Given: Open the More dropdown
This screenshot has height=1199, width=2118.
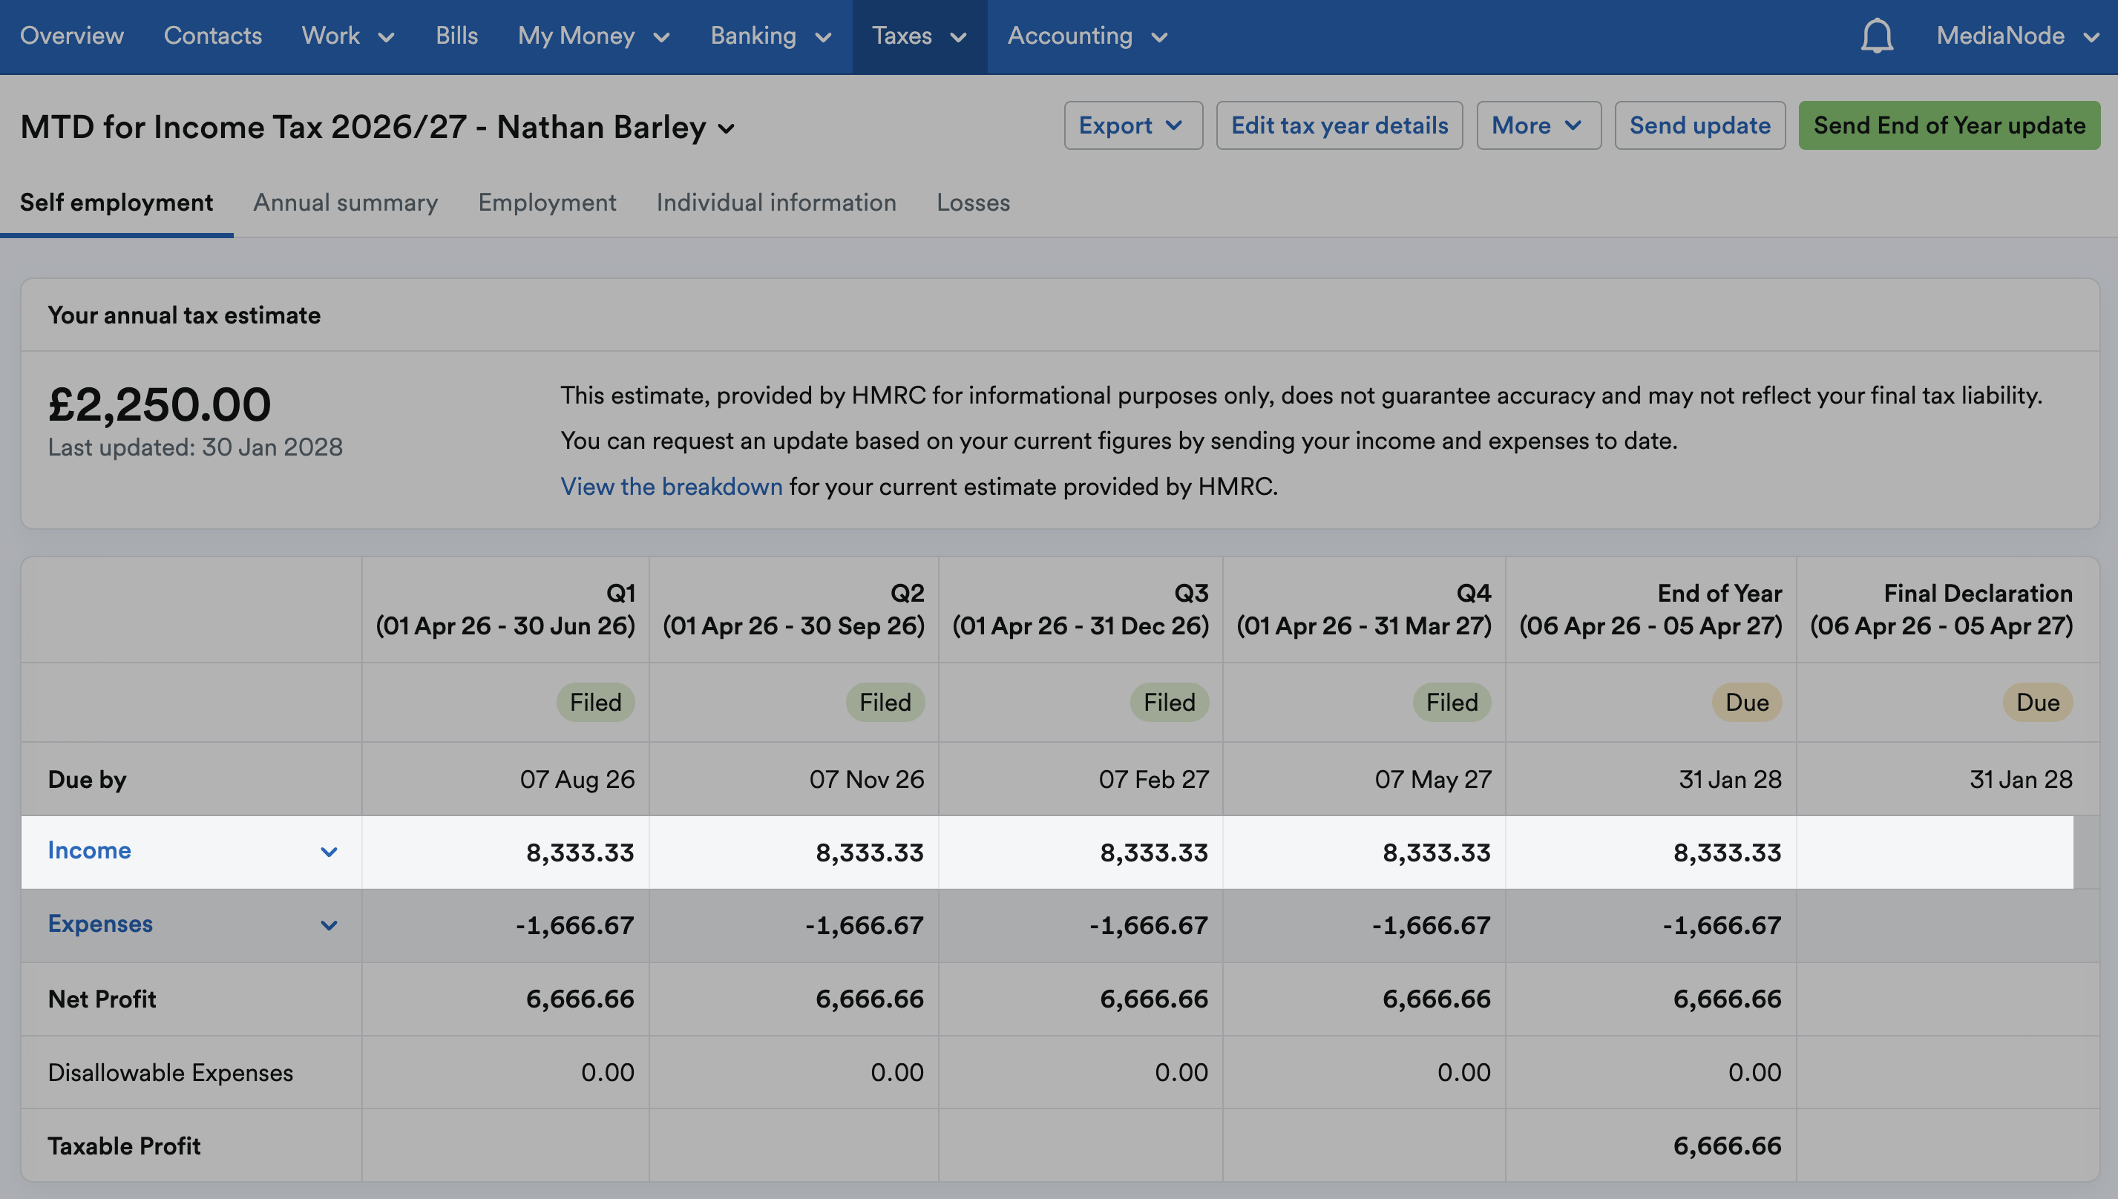Looking at the screenshot, I should click(1538, 125).
